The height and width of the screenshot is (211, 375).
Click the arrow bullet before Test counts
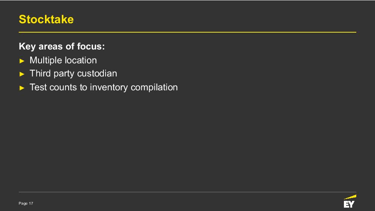(x=22, y=88)
